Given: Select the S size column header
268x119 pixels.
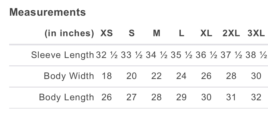Looking at the screenshot, I should (x=132, y=33).
